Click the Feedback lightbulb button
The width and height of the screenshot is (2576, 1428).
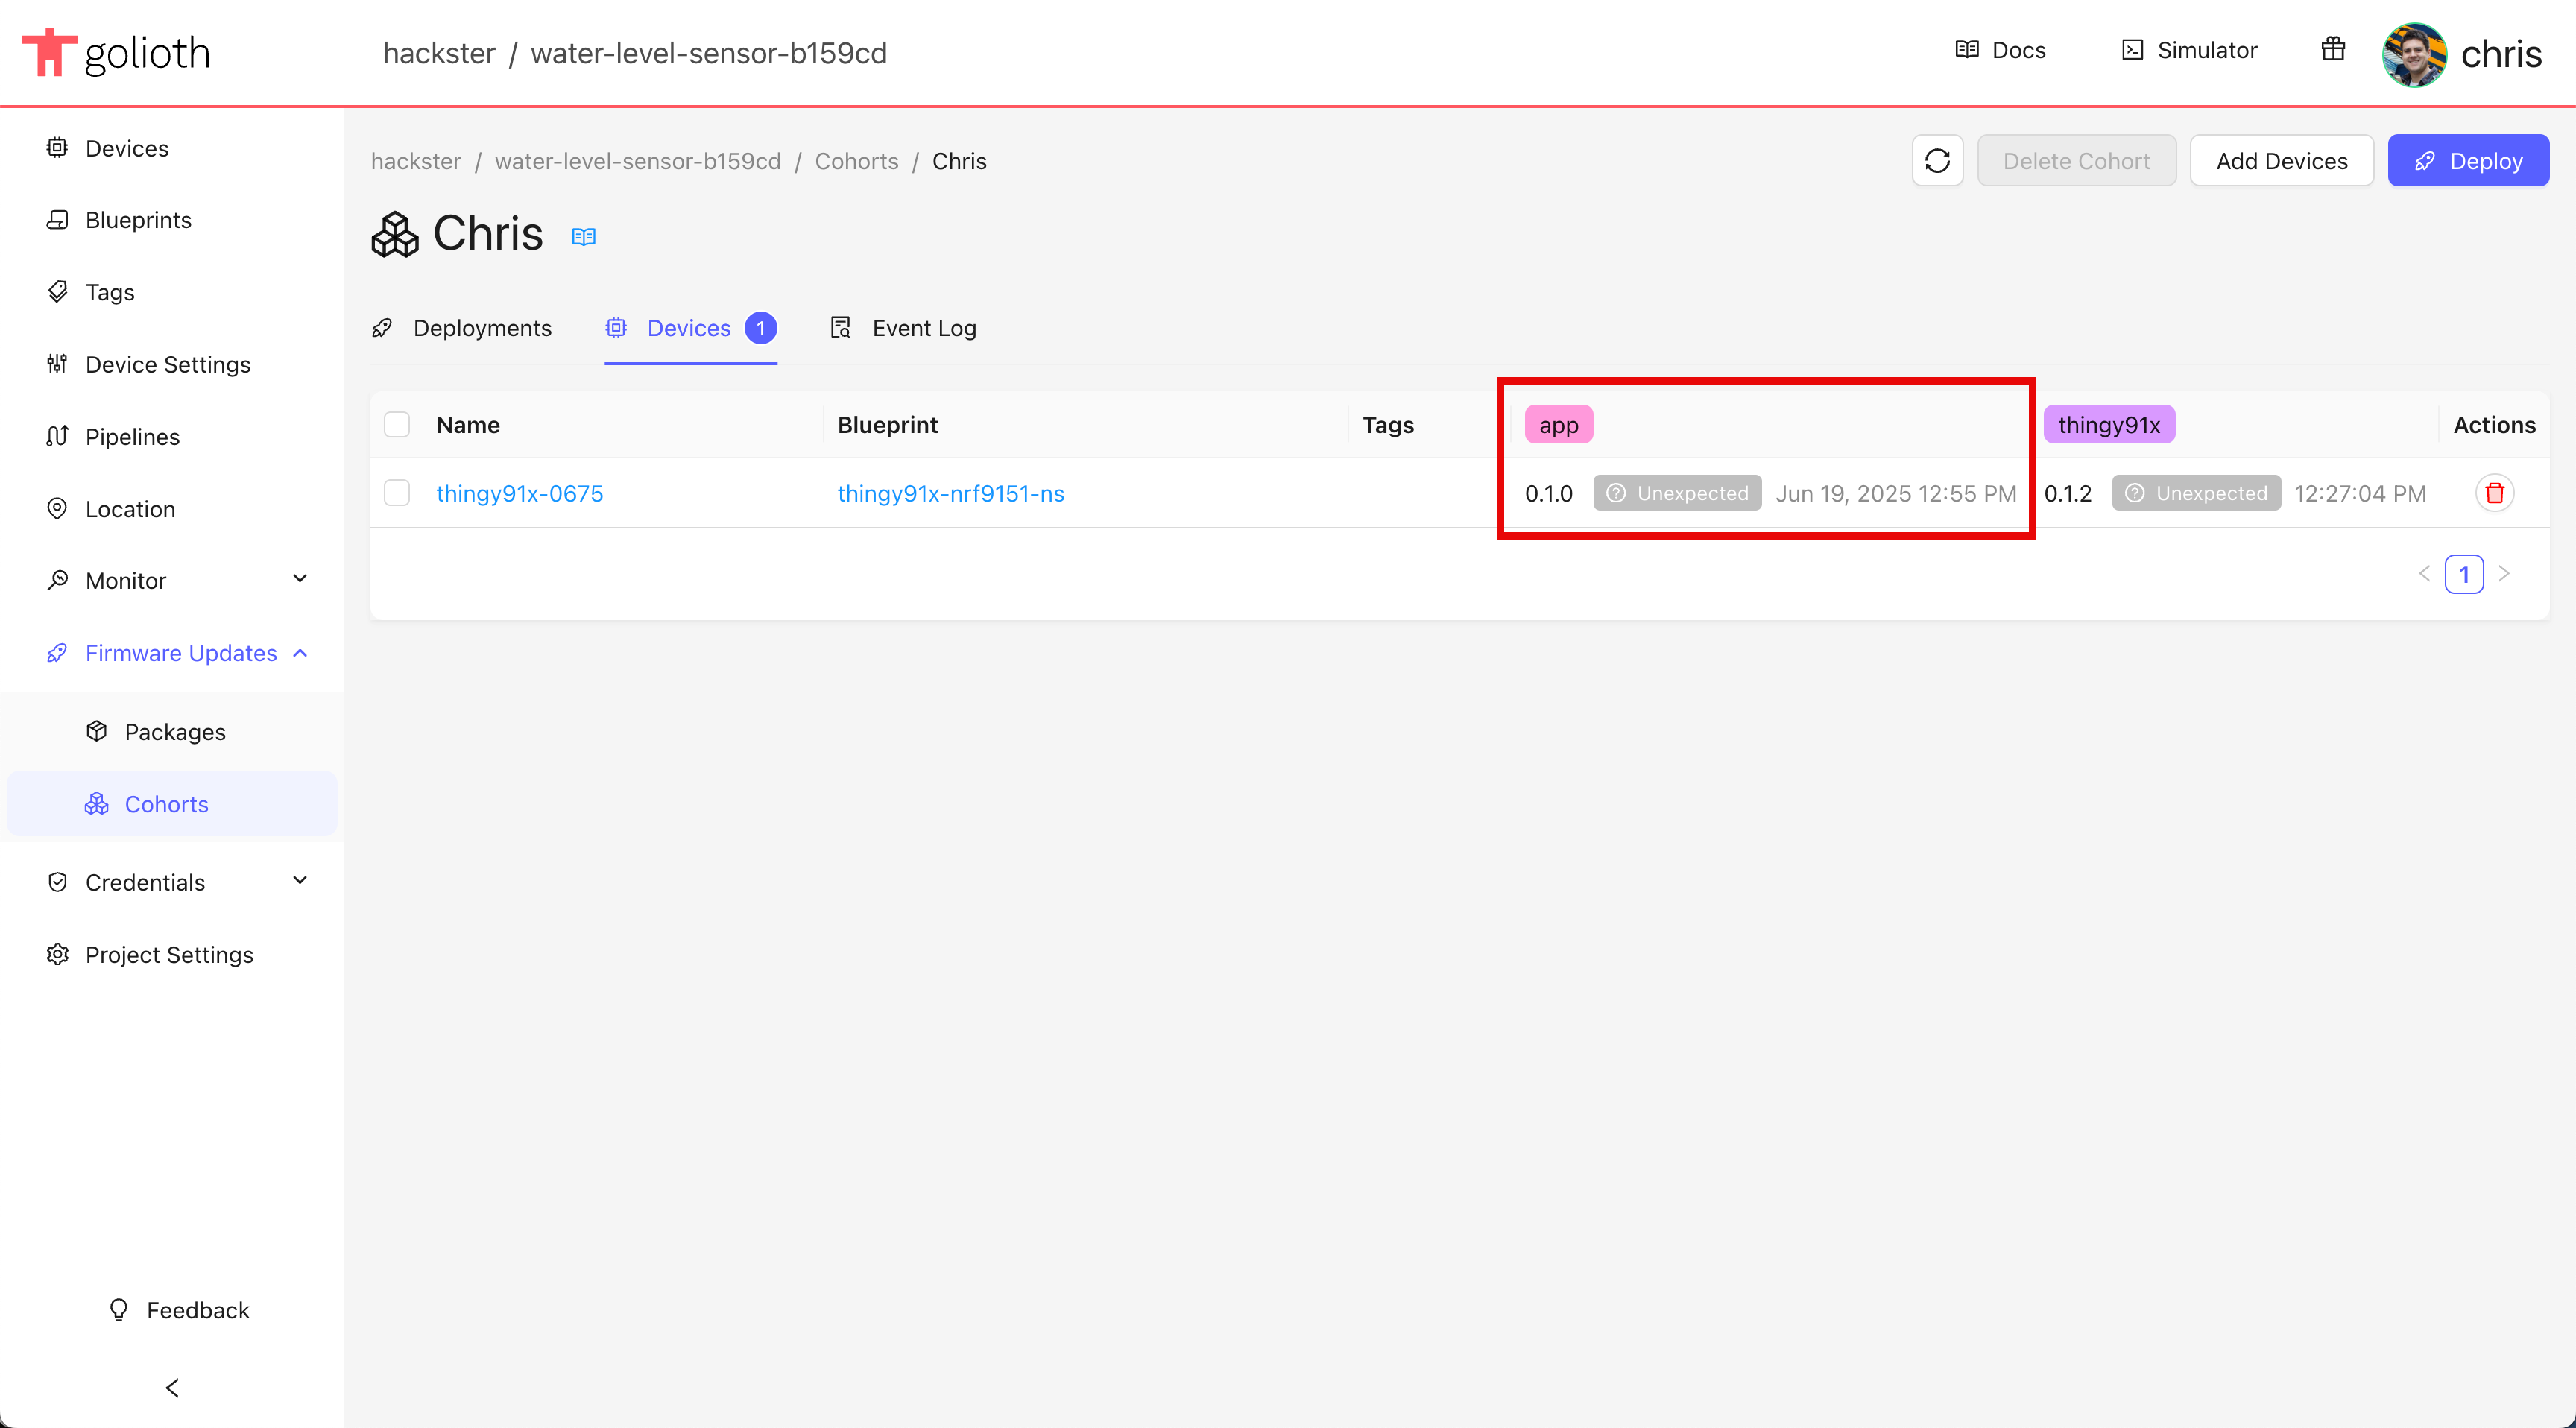coord(179,1310)
